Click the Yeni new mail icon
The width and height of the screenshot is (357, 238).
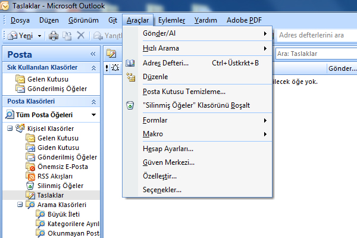pos(12,36)
